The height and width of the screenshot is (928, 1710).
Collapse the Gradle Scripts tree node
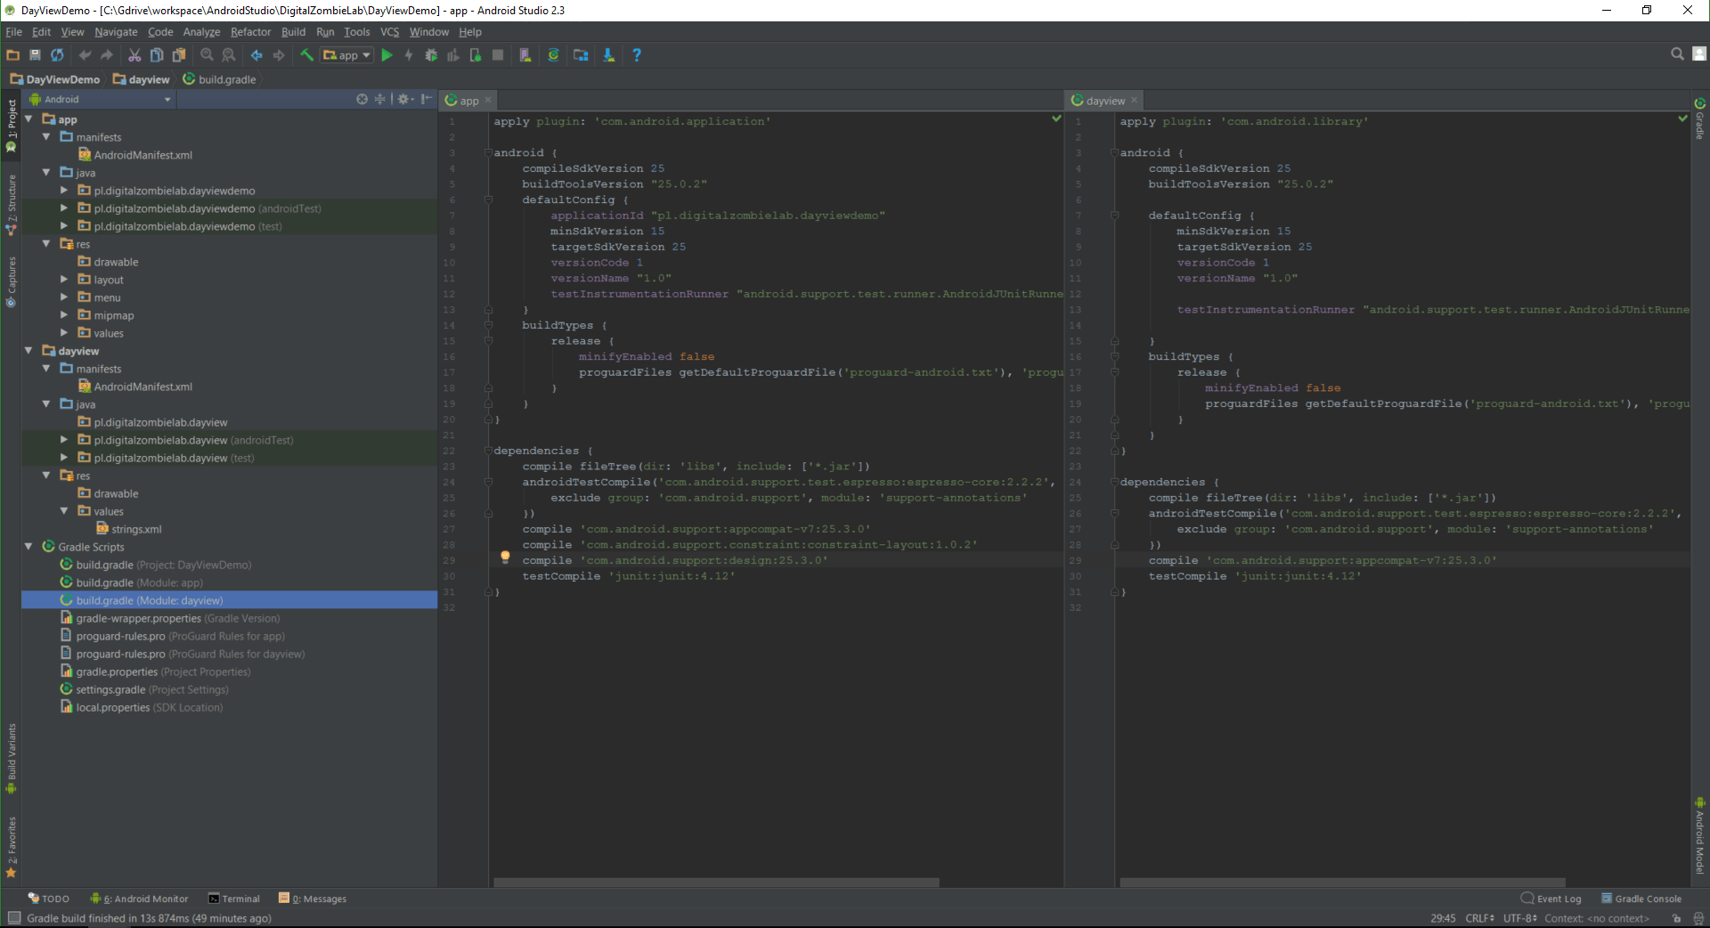point(28,546)
